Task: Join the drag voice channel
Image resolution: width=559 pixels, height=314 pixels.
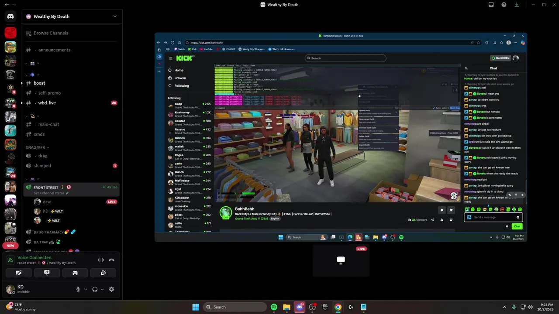Action: coord(72,156)
